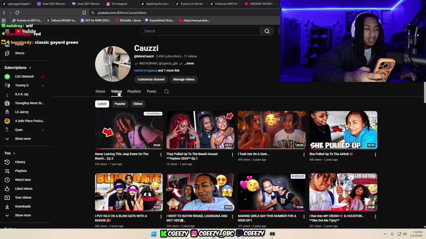Image resolution: width=426 pixels, height=239 pixels.
Task: Open options menu for I Took Her On A Date
Action: click(304, 155)
